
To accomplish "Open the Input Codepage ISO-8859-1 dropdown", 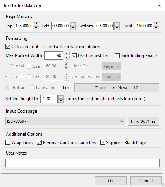I will coord(65,121).
